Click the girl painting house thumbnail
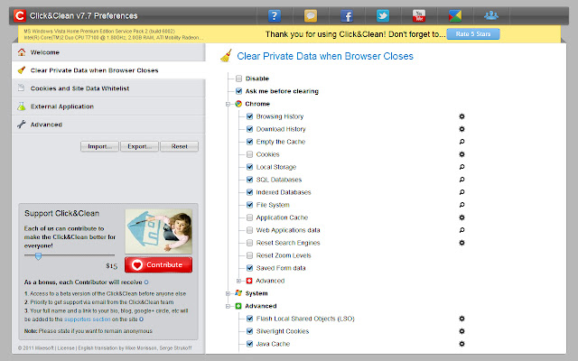 pyautogui.click(x=159, y=231)
